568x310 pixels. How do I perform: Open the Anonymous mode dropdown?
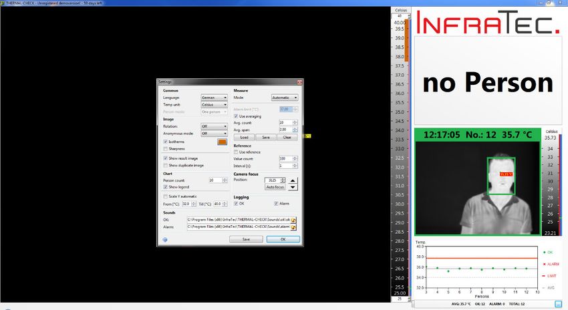tap(214, 134)
